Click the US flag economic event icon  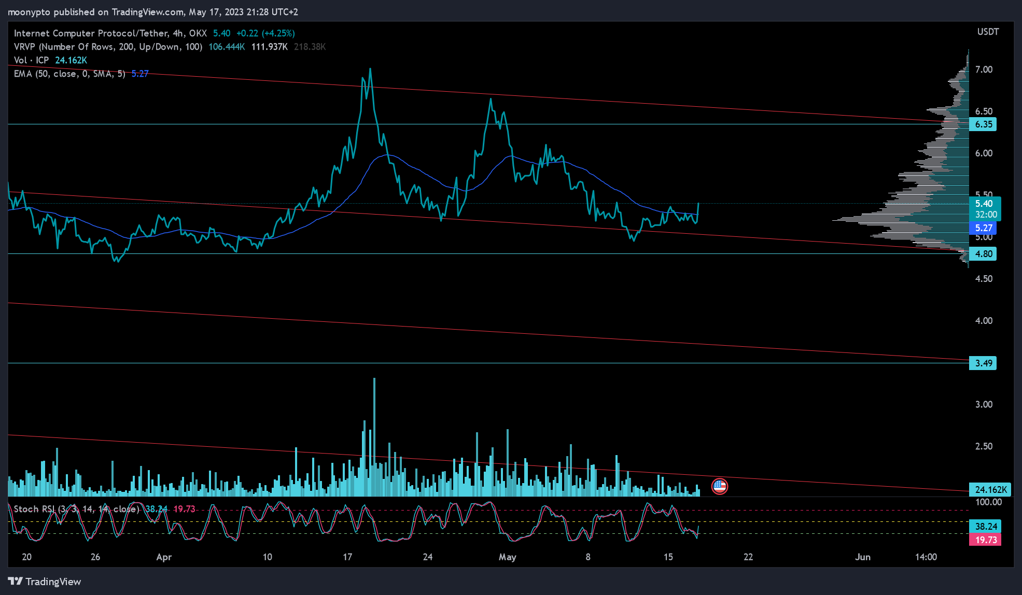(x=719, y=486)
